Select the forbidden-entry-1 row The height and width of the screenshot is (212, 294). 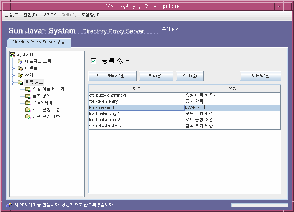[185, 102]
